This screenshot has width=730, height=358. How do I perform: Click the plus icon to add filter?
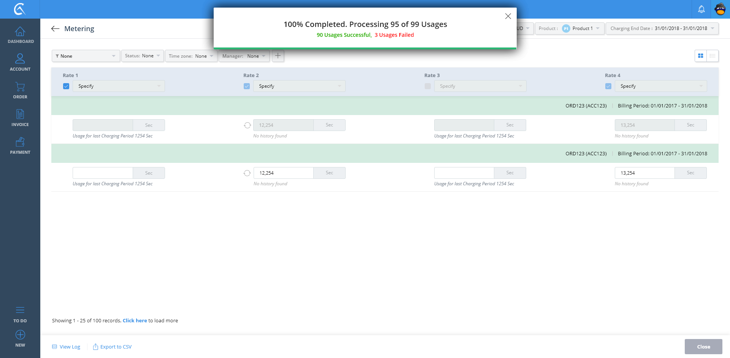click(x=278, y=56)
